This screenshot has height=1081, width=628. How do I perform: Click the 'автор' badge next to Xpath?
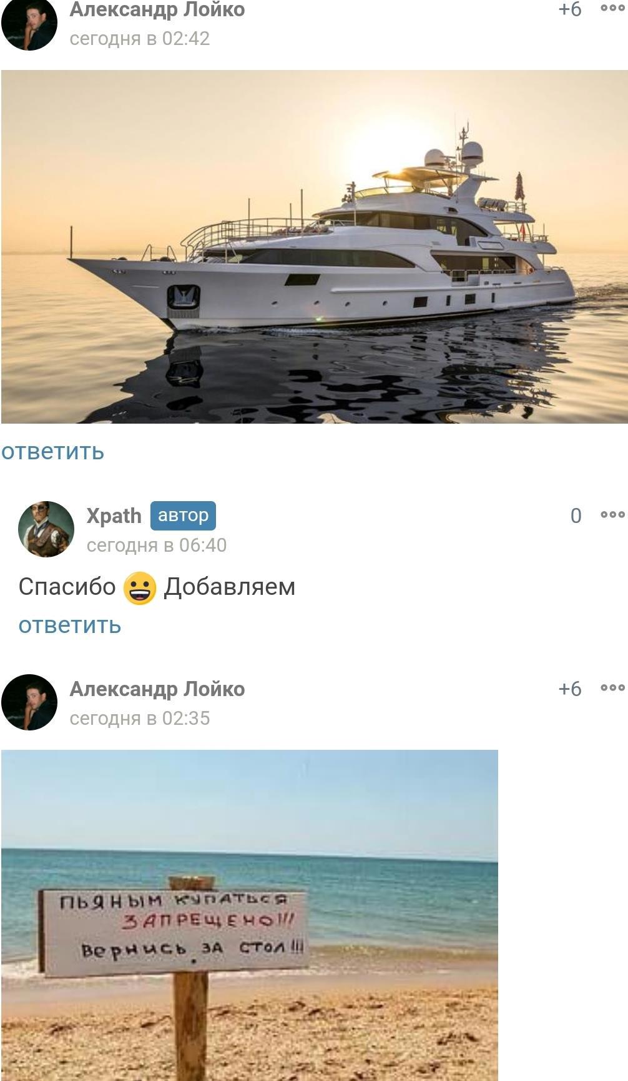(x=183, y=516)
